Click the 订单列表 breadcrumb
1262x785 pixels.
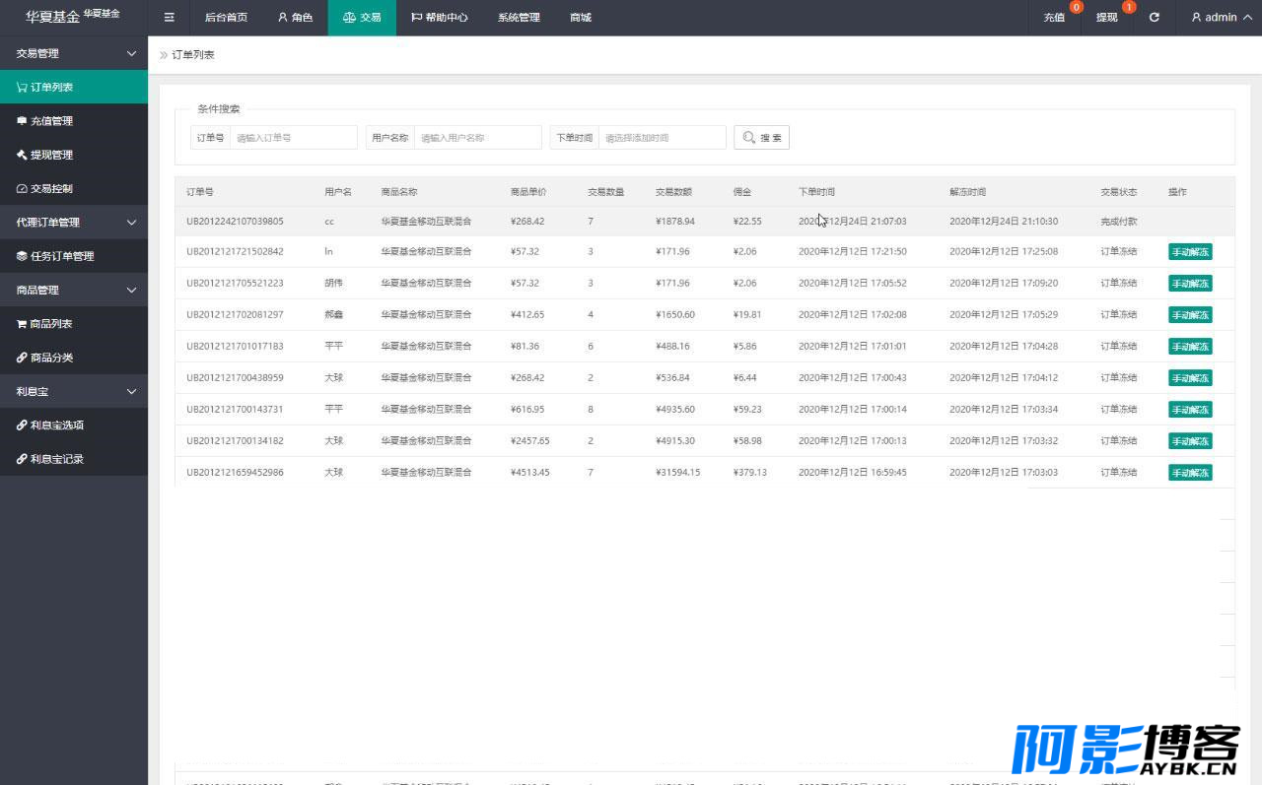(x=193, y=55)
